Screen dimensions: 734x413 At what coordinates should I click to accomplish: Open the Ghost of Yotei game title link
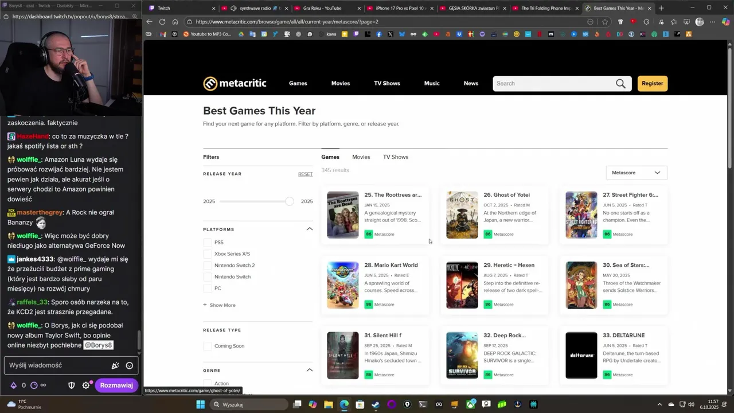(506, 195)
